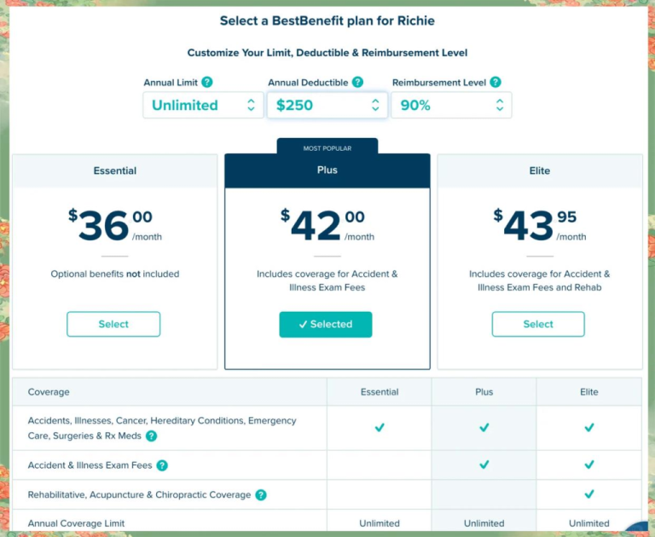The image size is (655, 537).
Task: Toggle the Selected button on the Plus plan
Action: tap(326, 325)
